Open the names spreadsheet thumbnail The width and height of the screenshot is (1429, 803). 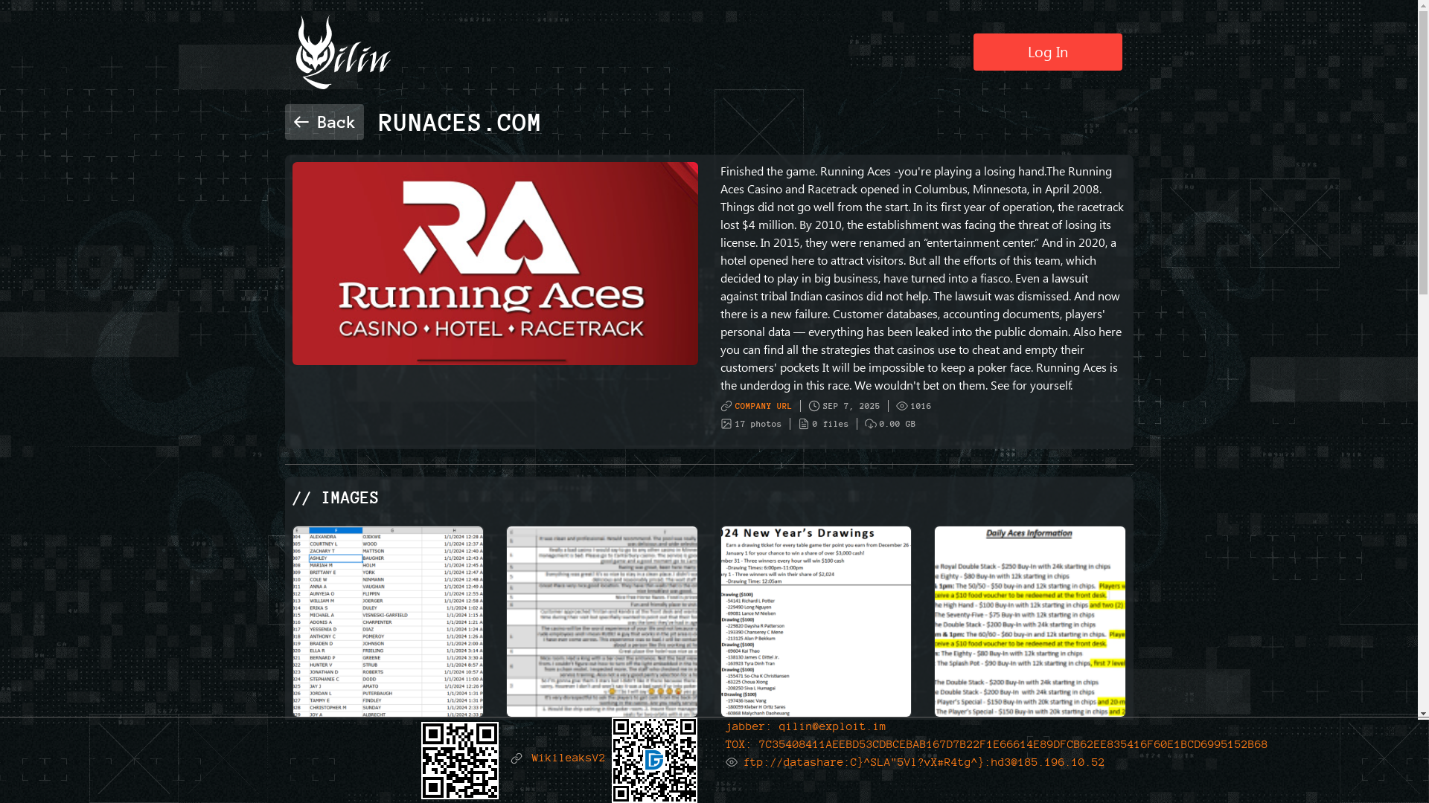388,621
